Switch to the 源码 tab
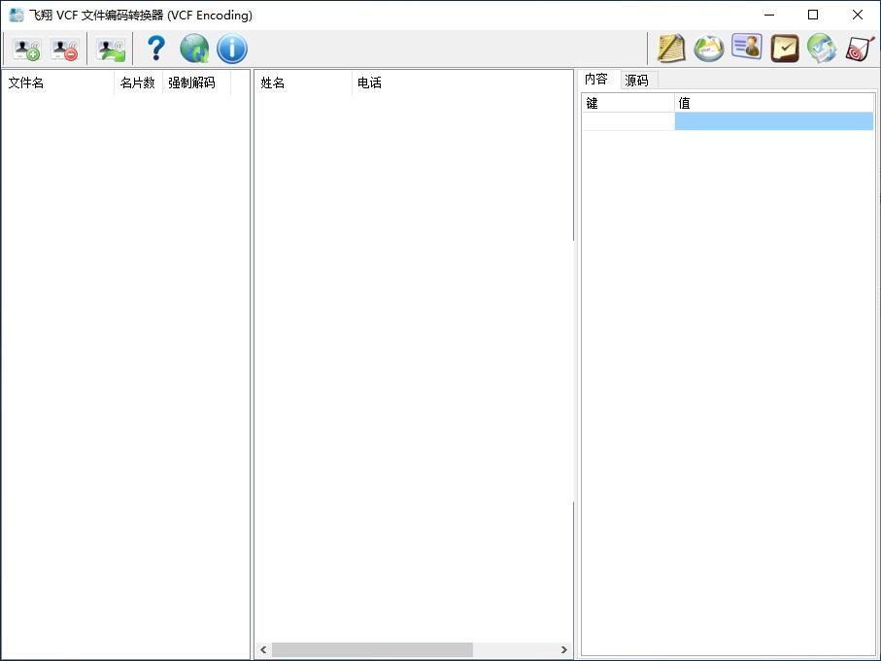The height and width of the screenshot is (661, 881). pos(637,81)
